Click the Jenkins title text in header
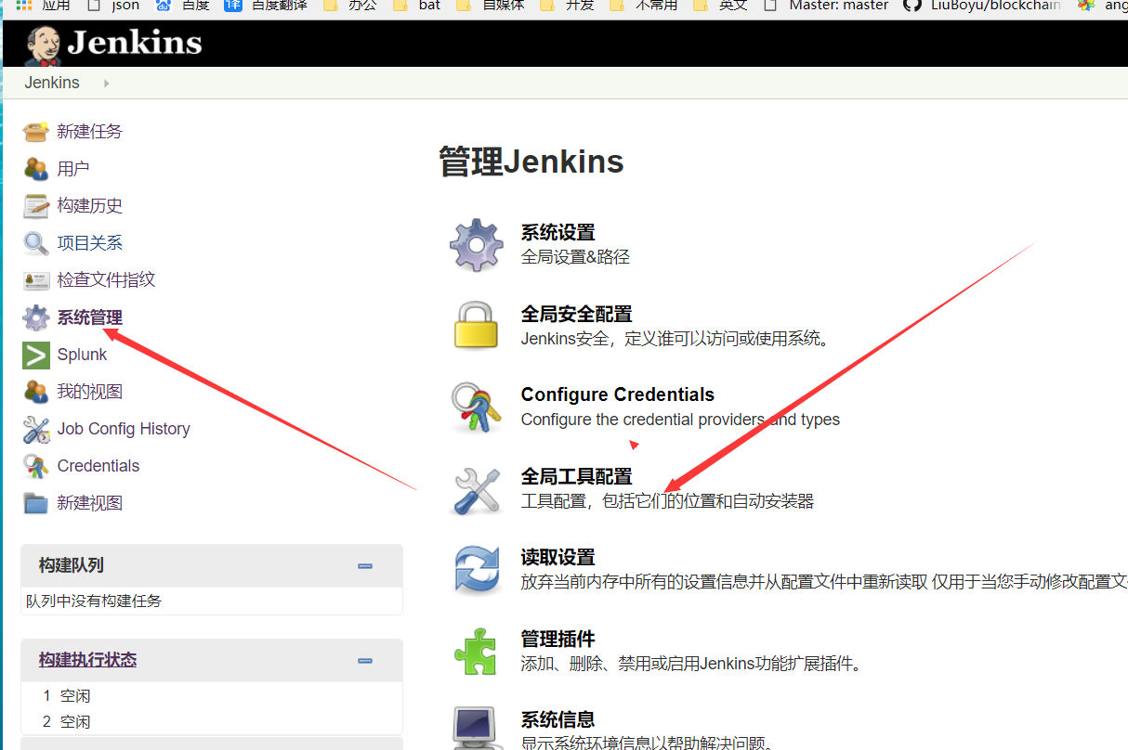1128x750 pixels. coord(135,43)
